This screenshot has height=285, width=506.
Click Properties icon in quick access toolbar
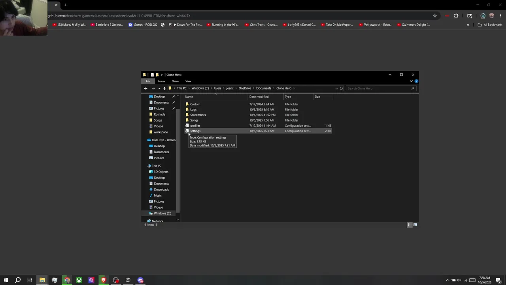pyautogui.click(x=152, y=75)
